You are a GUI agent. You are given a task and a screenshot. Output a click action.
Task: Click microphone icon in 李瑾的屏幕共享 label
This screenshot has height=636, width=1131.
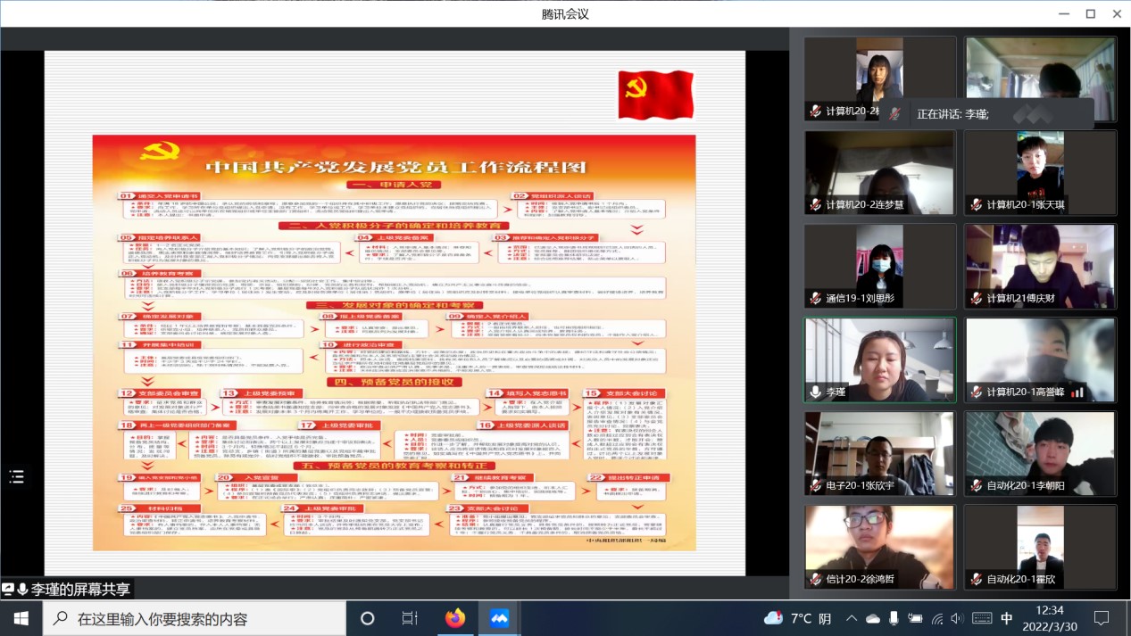[22, 590]
